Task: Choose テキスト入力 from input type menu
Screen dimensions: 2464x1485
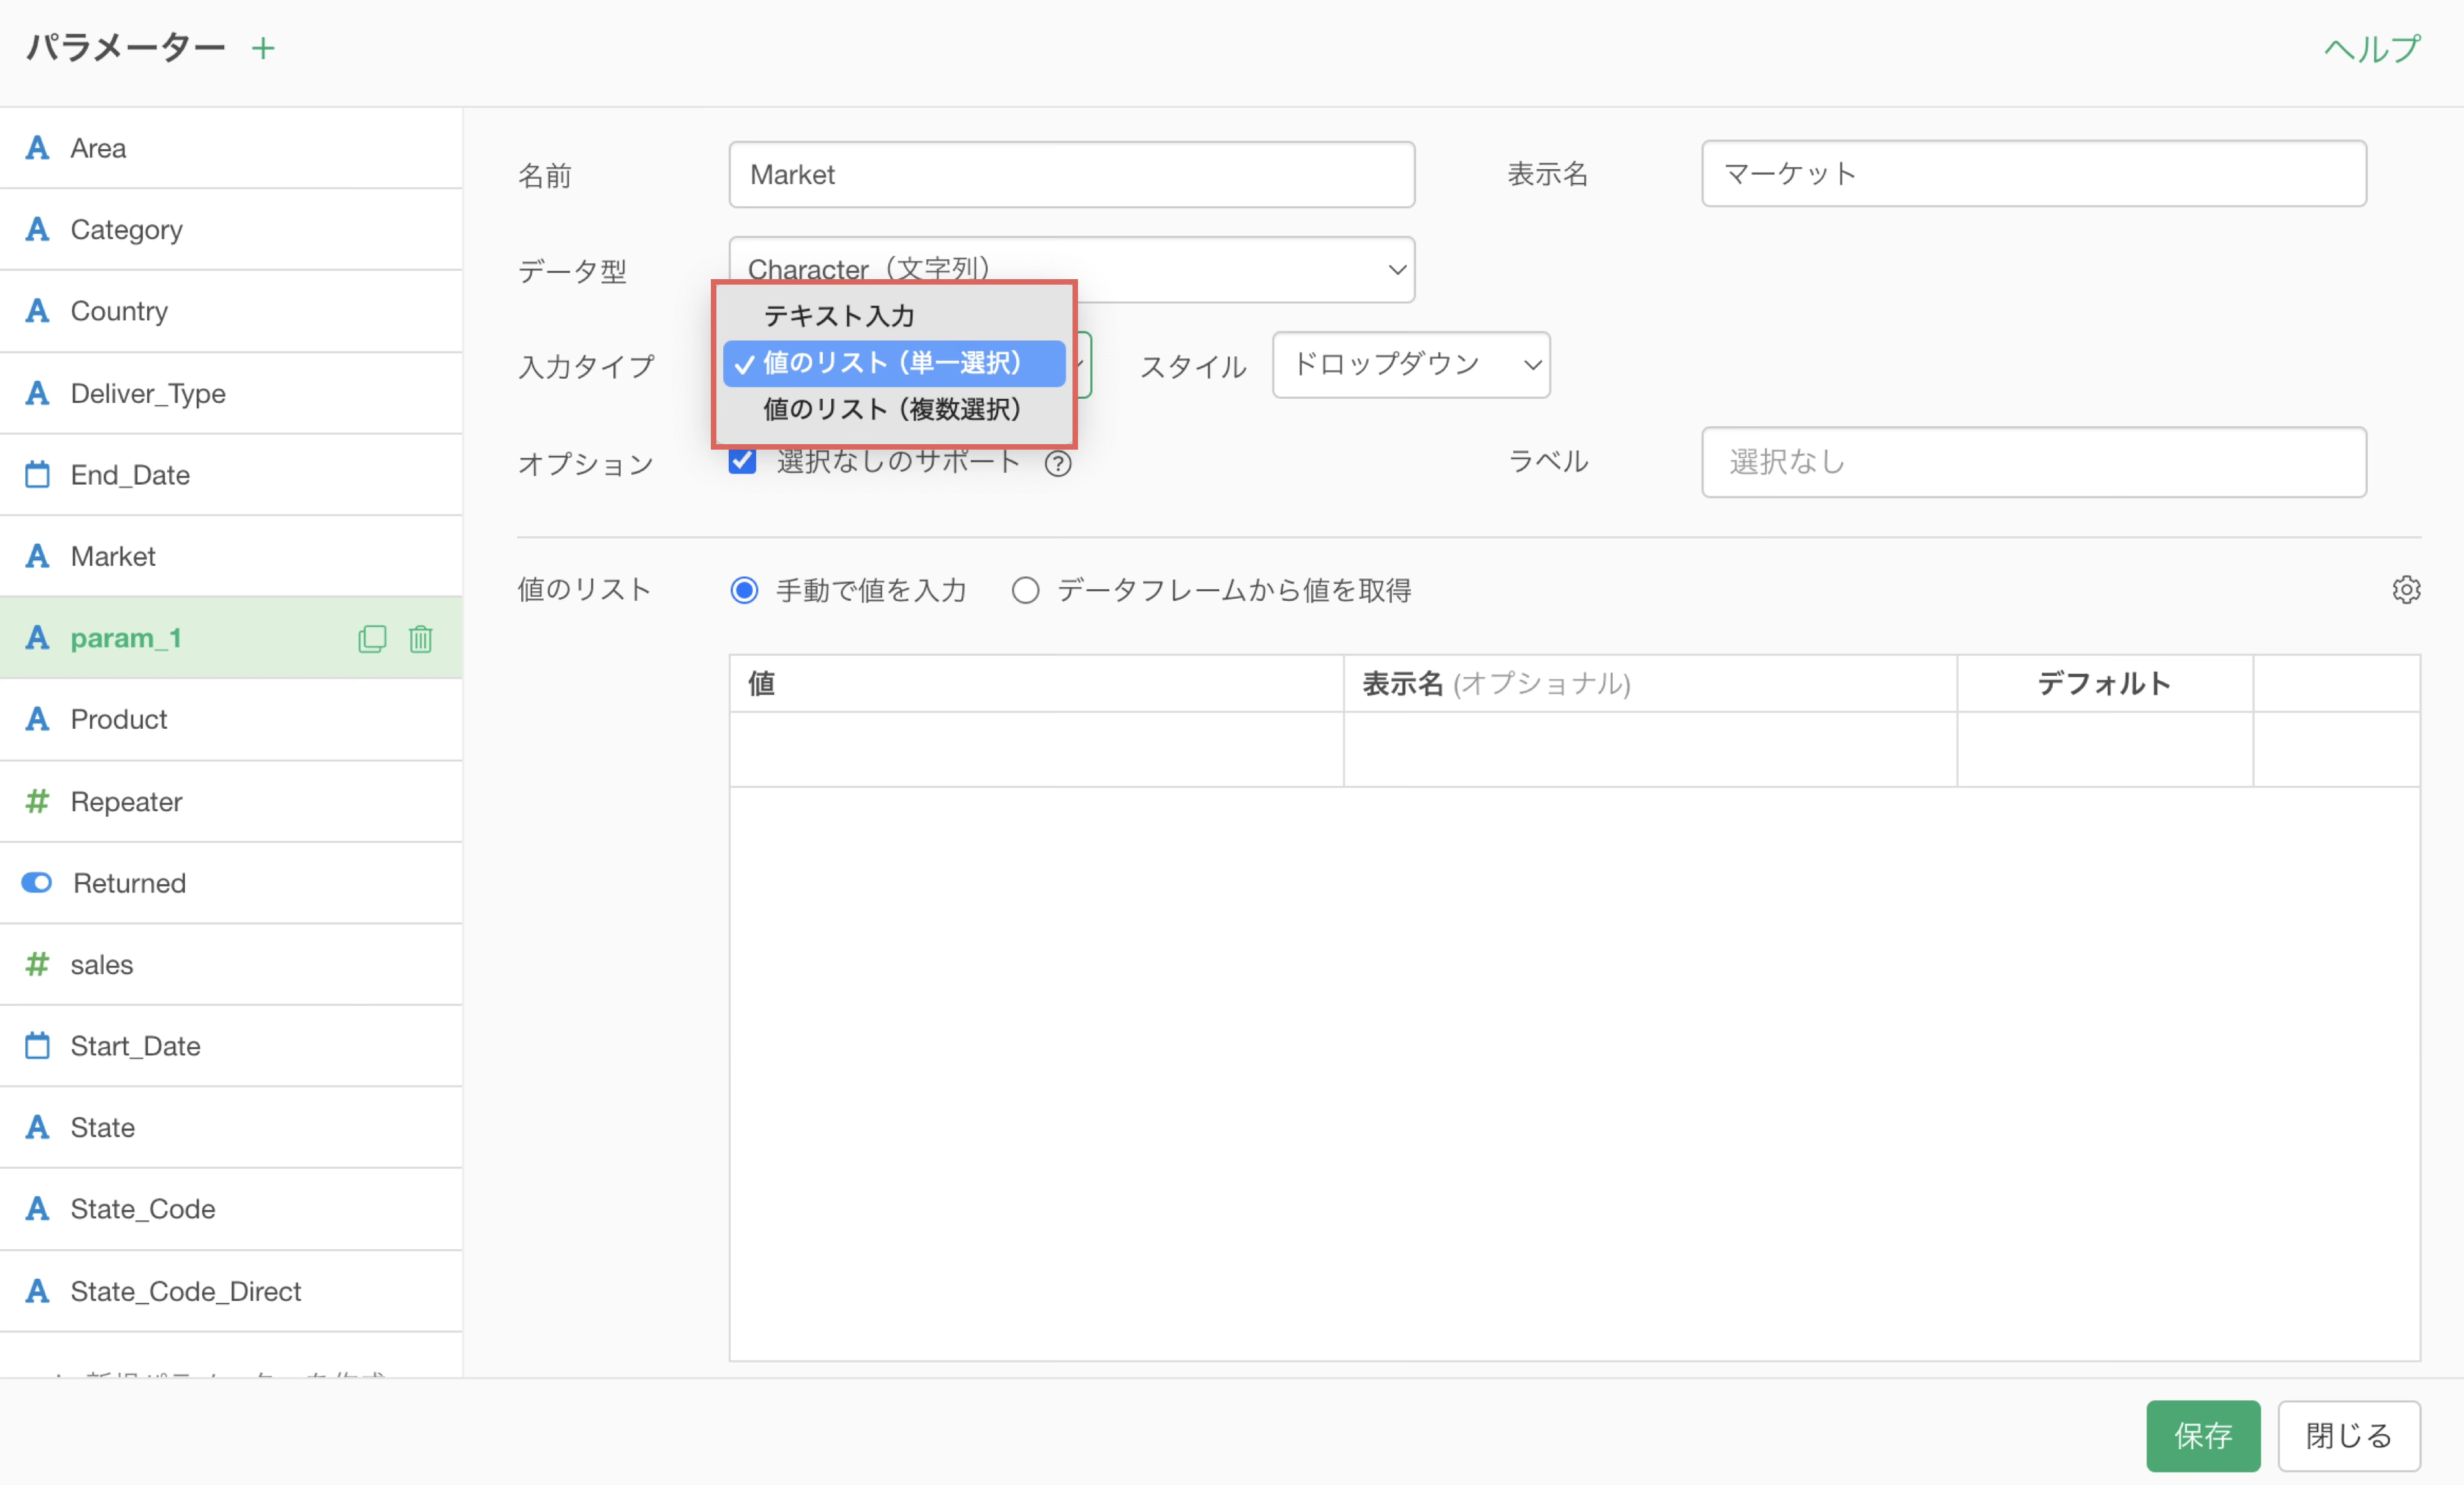Action: click(839, 316)
